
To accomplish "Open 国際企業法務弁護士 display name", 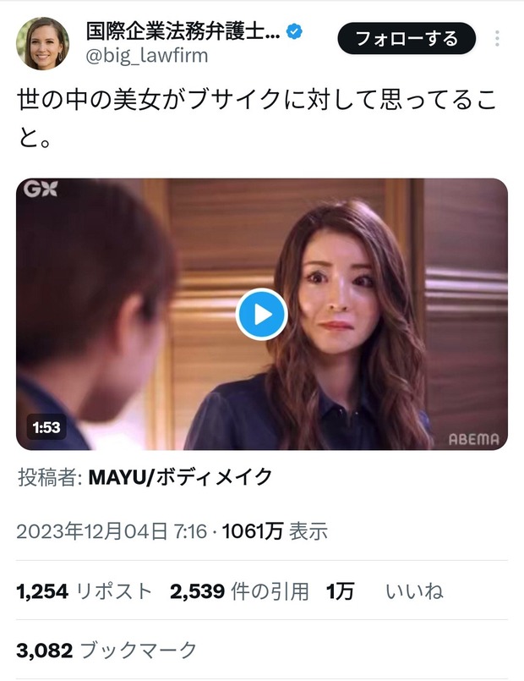I will [183, 31].
